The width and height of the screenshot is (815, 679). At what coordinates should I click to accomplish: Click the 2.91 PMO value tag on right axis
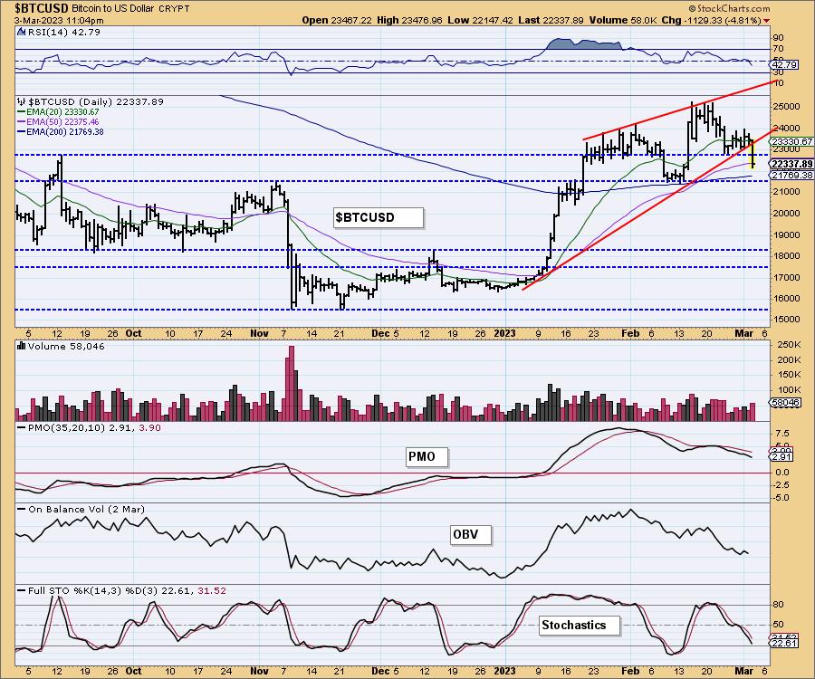click(x=782, y=457)
